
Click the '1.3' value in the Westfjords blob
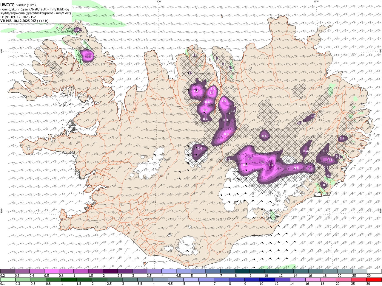[91, 56]
